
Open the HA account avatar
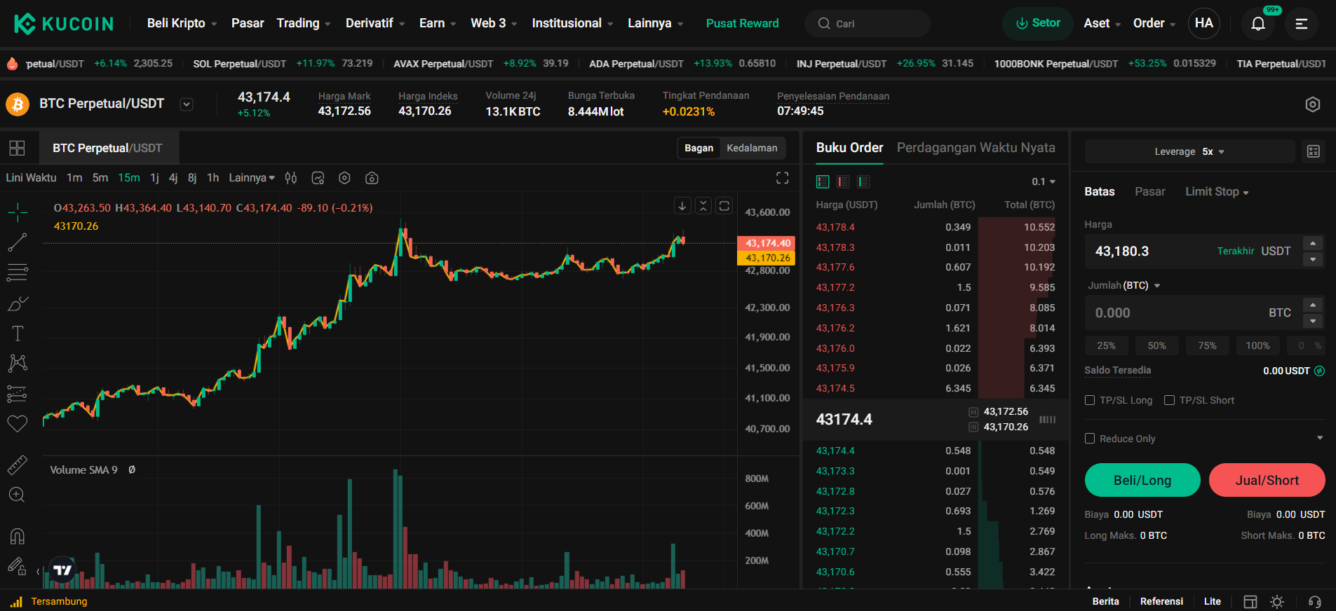(1204, 23)
